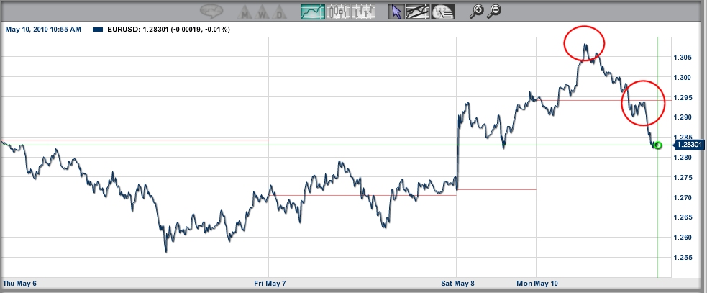The height and width of the screenshot is (293, 707).
Task: Click the 1.270 price axis label
Action: 683,197
